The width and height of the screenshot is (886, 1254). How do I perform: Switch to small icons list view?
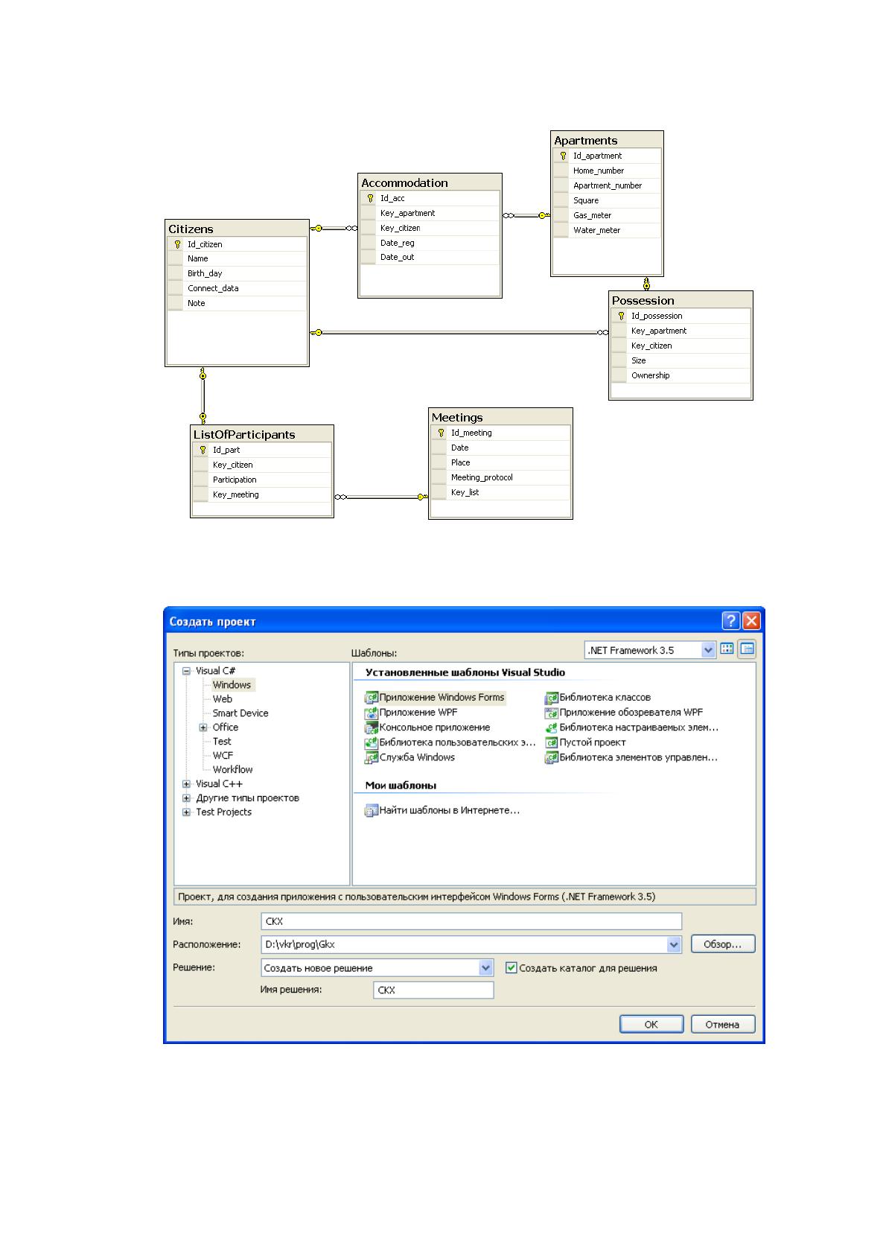click(748, 649)
